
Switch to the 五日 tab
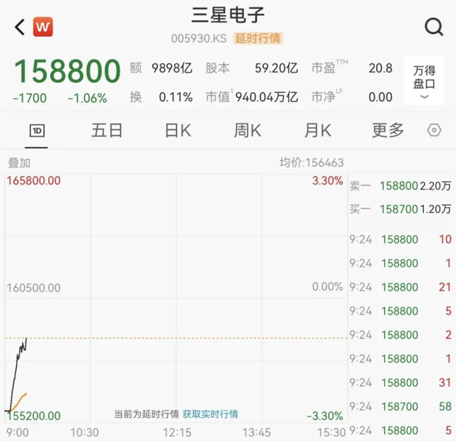point(107,131)
